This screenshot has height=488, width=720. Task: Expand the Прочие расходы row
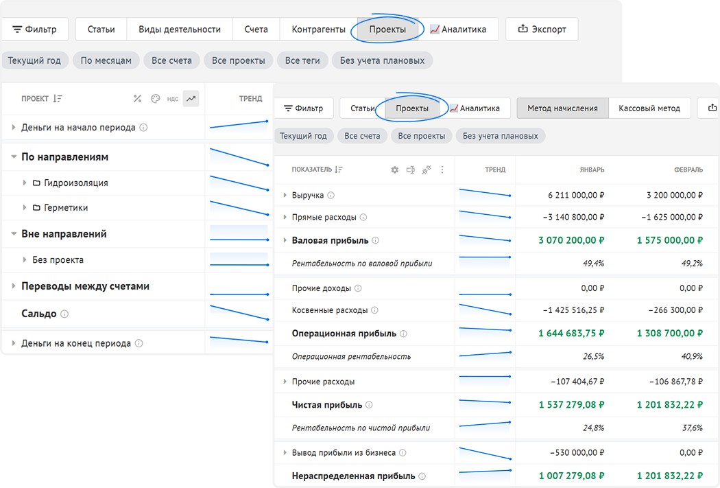[285, 382]
